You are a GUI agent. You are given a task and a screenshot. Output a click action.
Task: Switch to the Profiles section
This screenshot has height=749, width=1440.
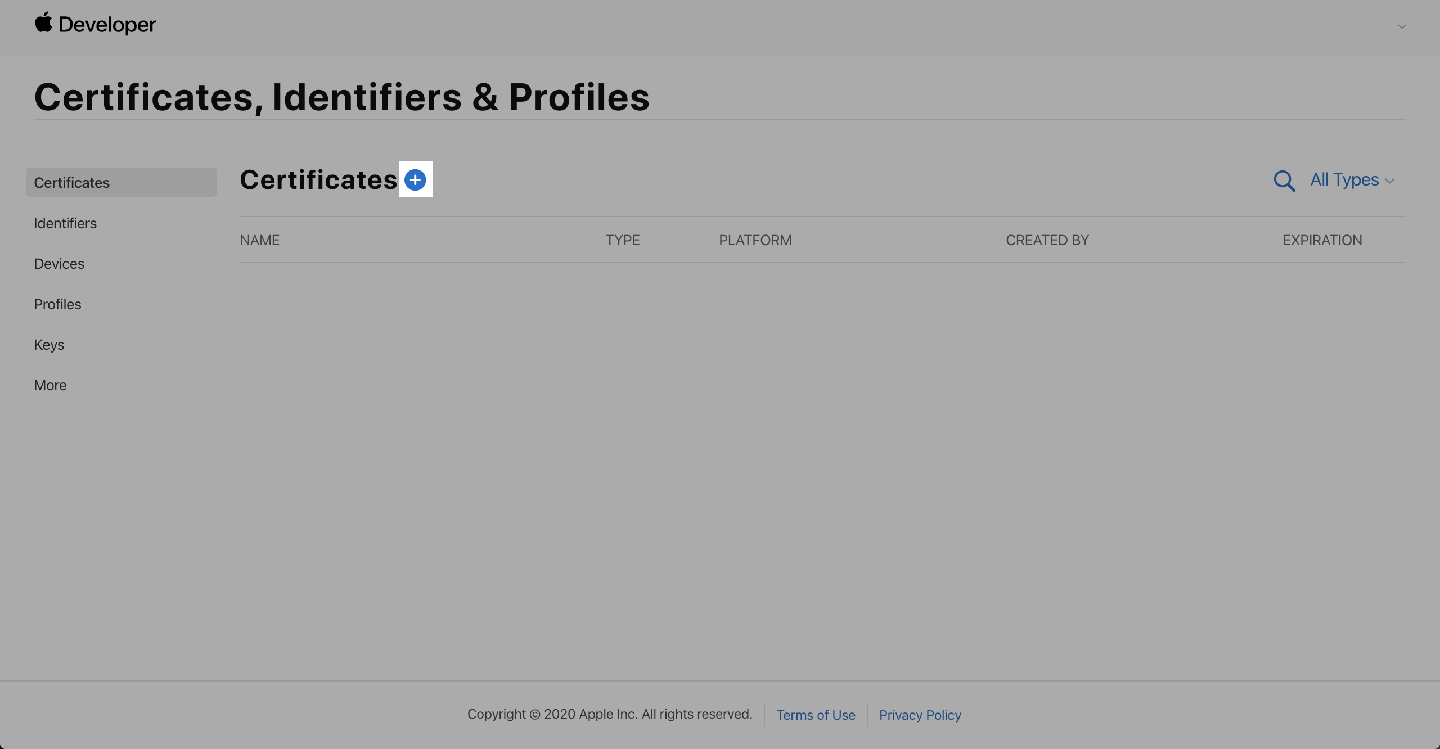click(57, 304)
